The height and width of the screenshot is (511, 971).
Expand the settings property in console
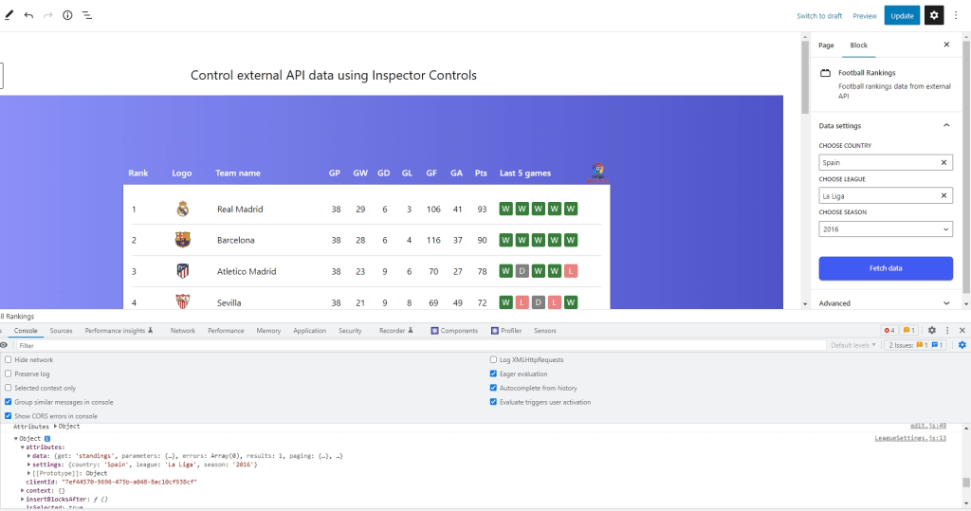pyautogui.click(x=28, y=465)
